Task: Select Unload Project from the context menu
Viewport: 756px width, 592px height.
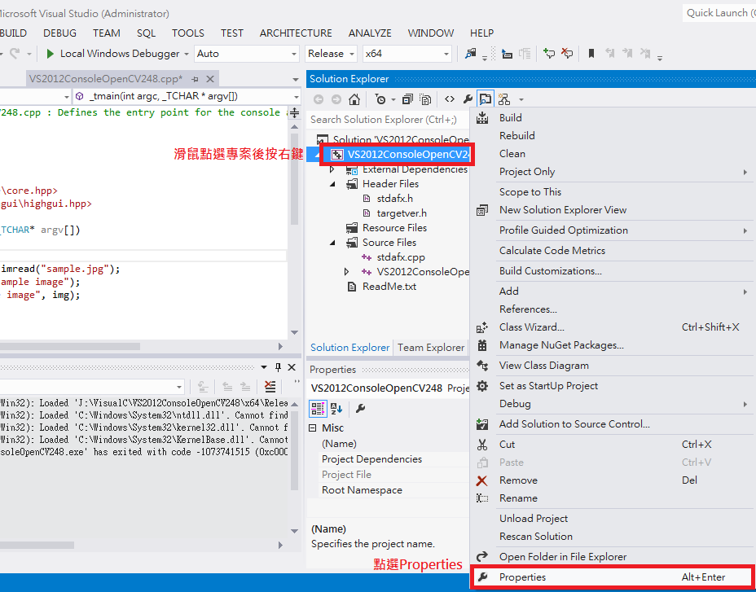Action: pyautogui.click(x=612, y=519)
